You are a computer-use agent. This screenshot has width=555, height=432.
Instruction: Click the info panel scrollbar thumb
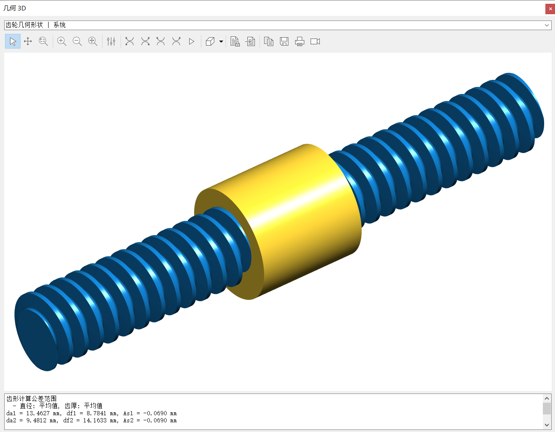coord(547,409)
